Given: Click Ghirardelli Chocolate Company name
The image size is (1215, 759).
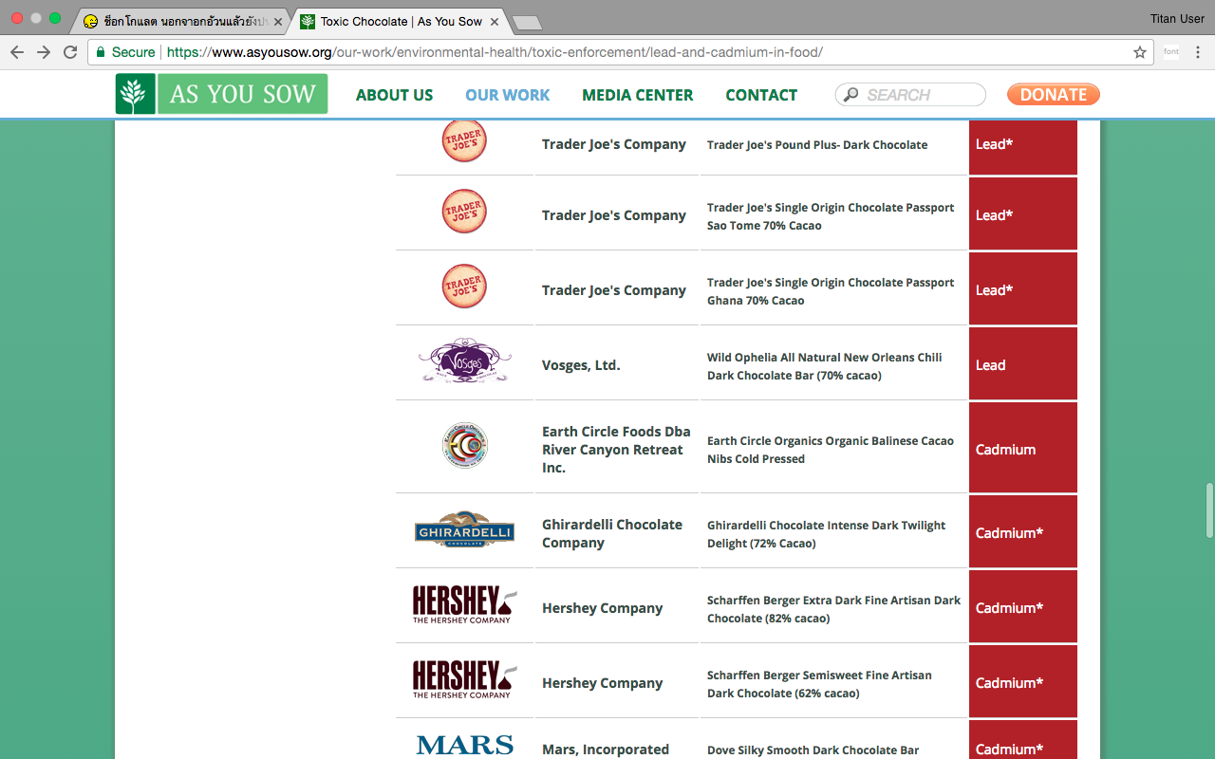Looking at the screenshot, I should [x=612, y=533].
